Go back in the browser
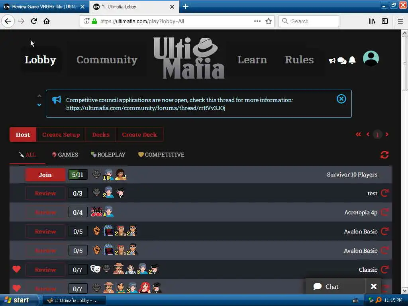Viewport: 408px width, 306px height. click(8, 21)
